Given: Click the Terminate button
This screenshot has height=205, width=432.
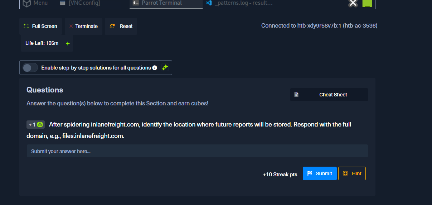Looking at the screenshot, I should point(83,26).
